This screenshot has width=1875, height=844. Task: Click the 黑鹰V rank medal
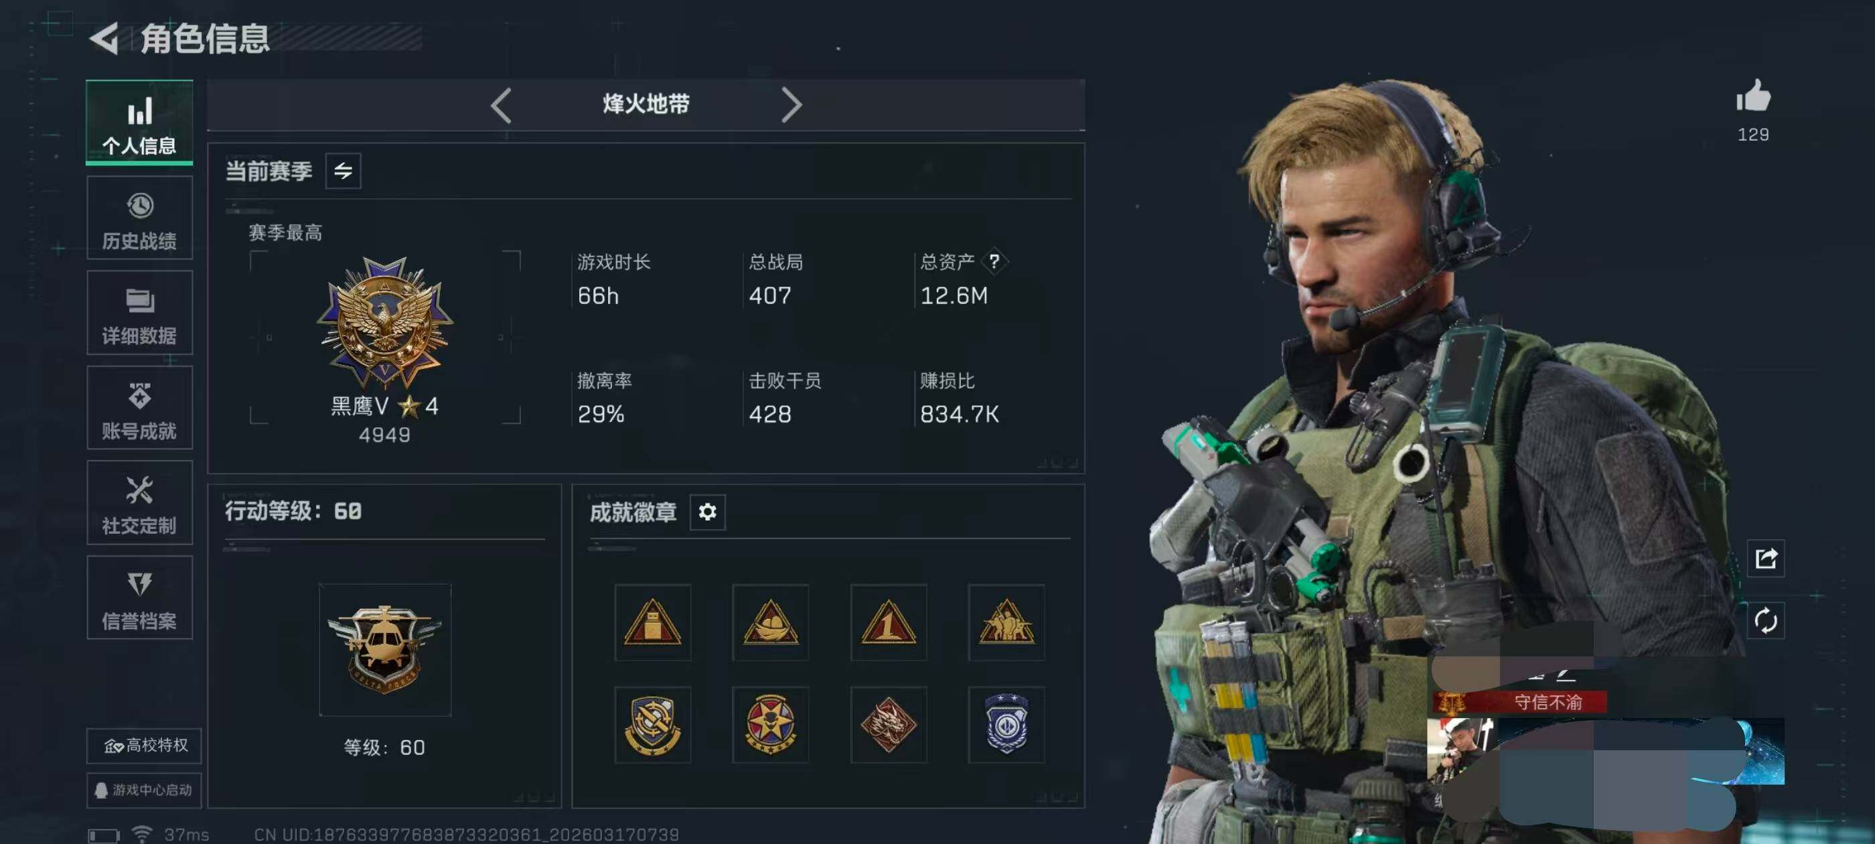(x=384, y=322)
